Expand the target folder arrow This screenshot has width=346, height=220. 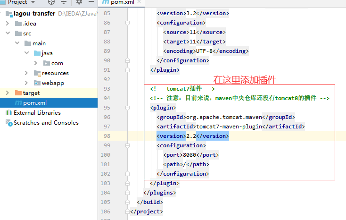tap(7, 93)
